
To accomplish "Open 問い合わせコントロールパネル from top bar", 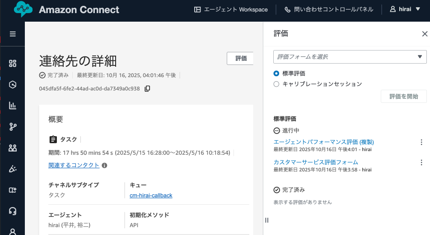I will coord(329,9).
